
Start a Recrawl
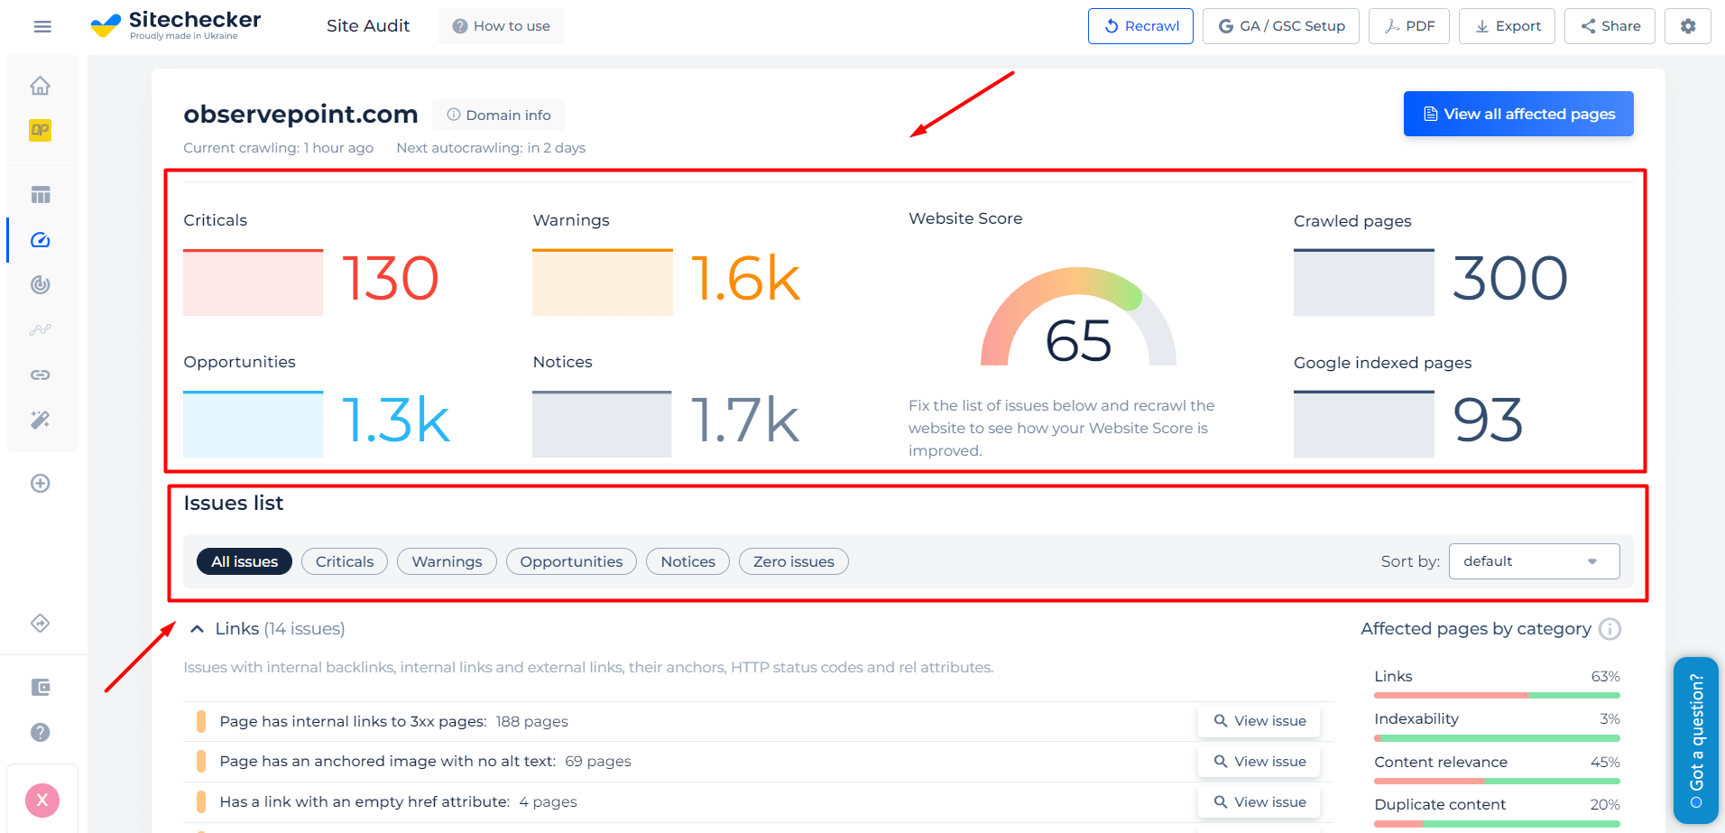pos(1140,26)
